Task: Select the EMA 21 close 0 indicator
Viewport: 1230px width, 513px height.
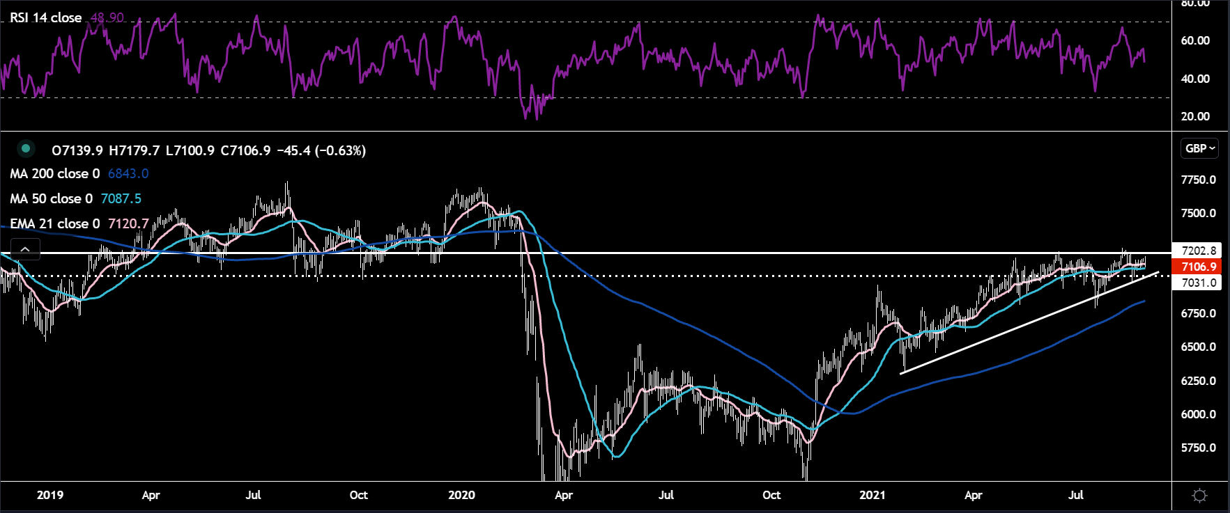Action: [55, 223]
